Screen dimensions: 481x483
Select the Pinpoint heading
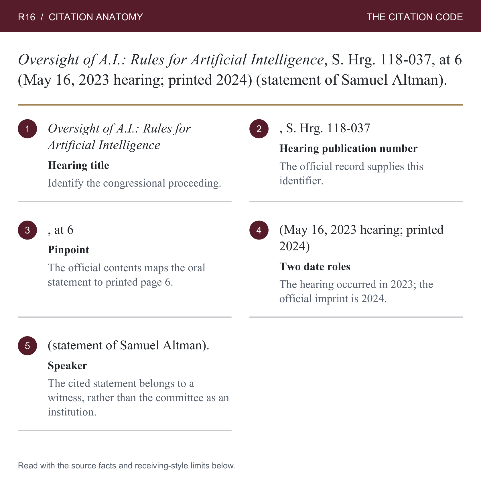68,250
